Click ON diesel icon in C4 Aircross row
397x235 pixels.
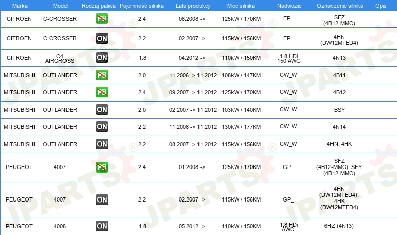pos(102,57)
